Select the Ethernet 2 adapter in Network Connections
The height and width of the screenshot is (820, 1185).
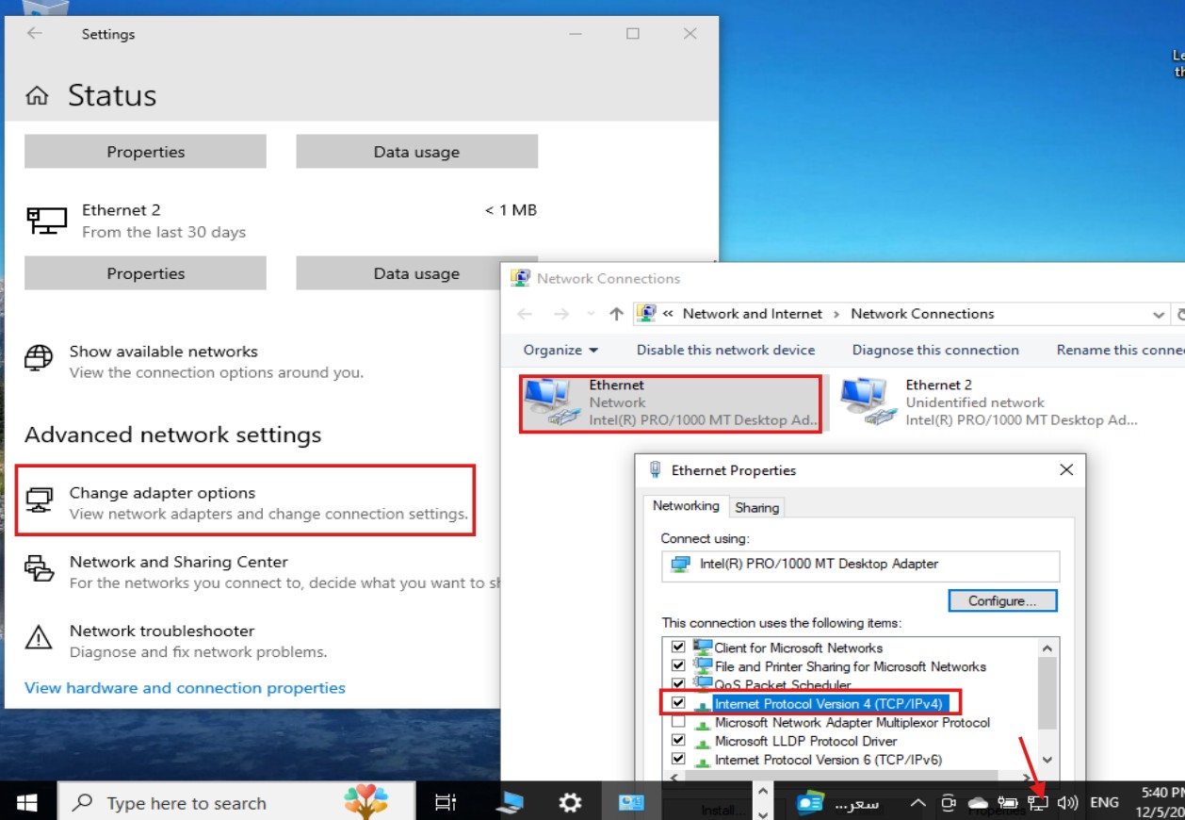click(x=989, y=402)
